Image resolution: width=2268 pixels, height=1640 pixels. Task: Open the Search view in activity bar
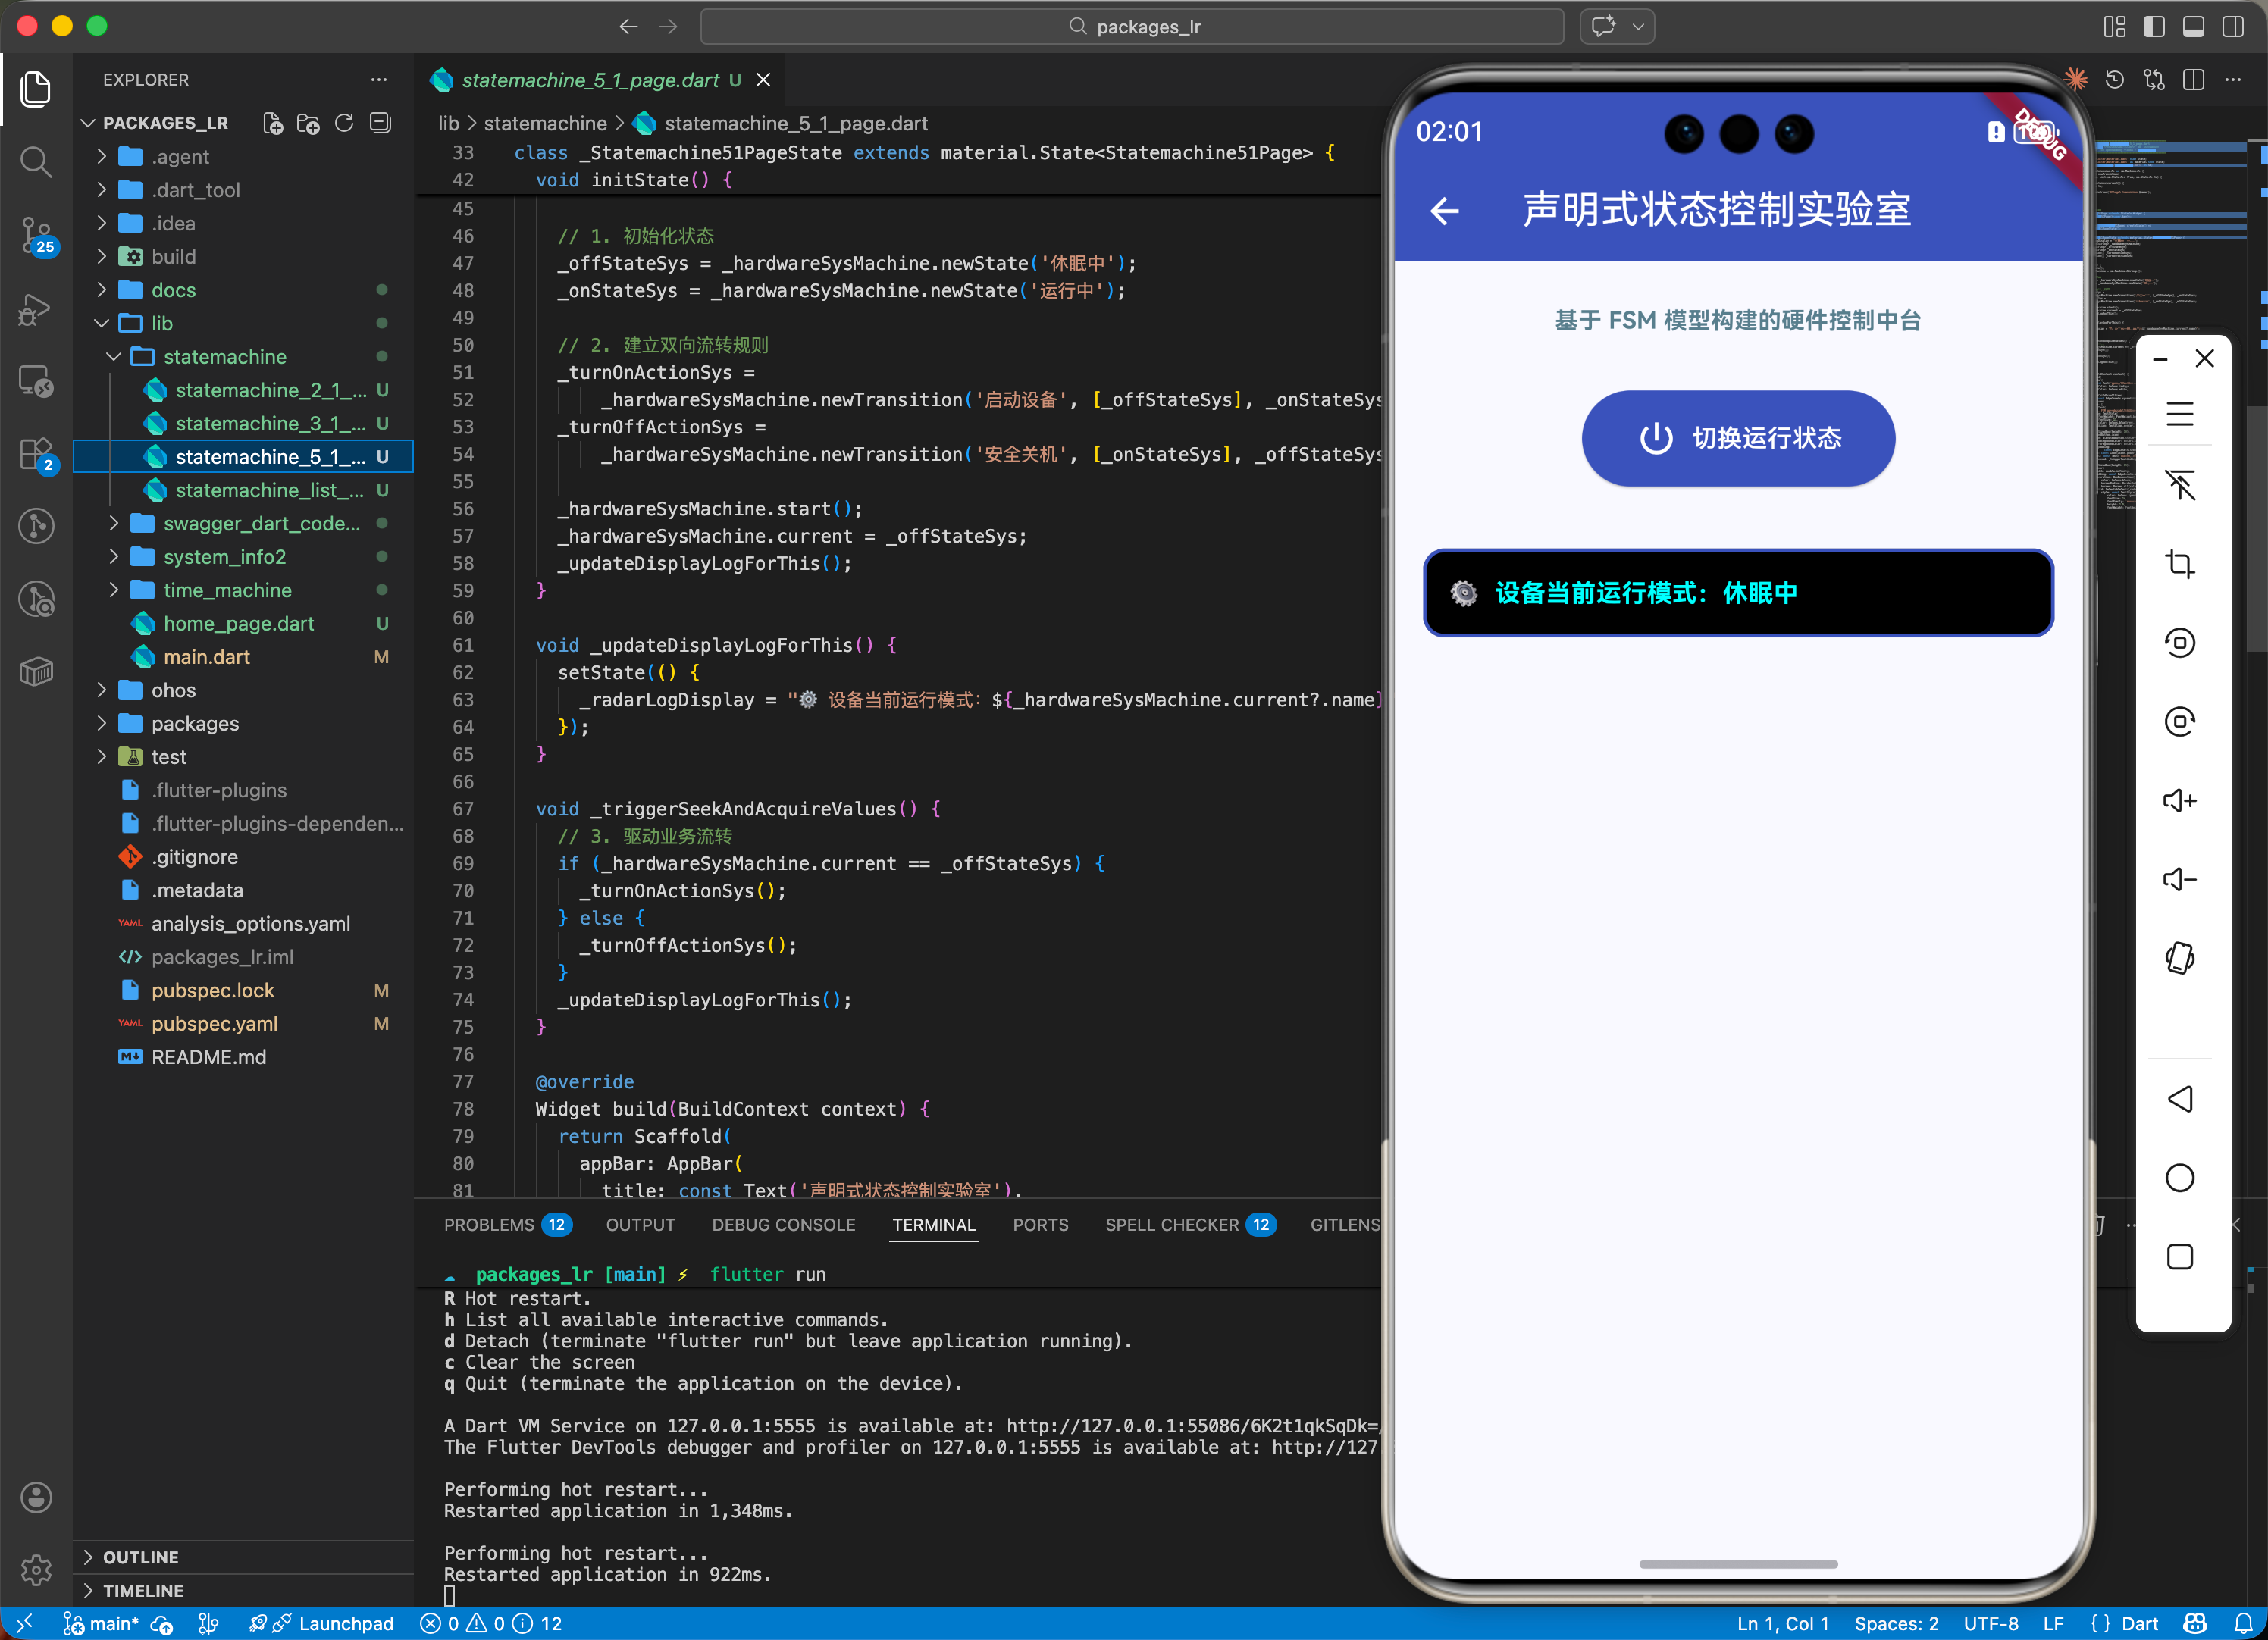[36, 161]
